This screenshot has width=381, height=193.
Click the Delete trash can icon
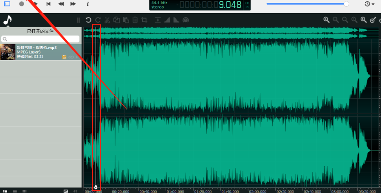tap(135, 20)
